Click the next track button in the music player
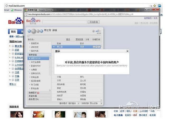Viewport: 172px width, 121px height. click(41, 31)
